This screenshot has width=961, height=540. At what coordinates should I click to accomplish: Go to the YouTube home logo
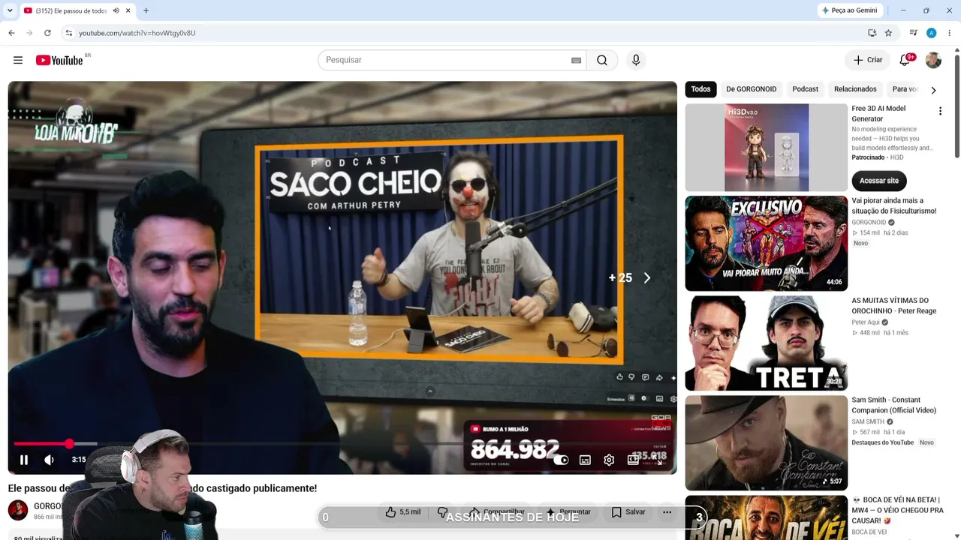[59, 60]
